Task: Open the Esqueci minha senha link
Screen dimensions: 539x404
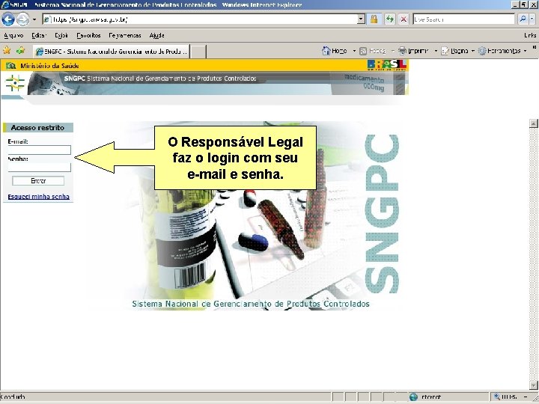Action: pos(38,197)
